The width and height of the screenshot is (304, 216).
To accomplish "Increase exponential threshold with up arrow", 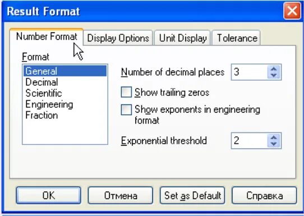I will click(274, 137).
